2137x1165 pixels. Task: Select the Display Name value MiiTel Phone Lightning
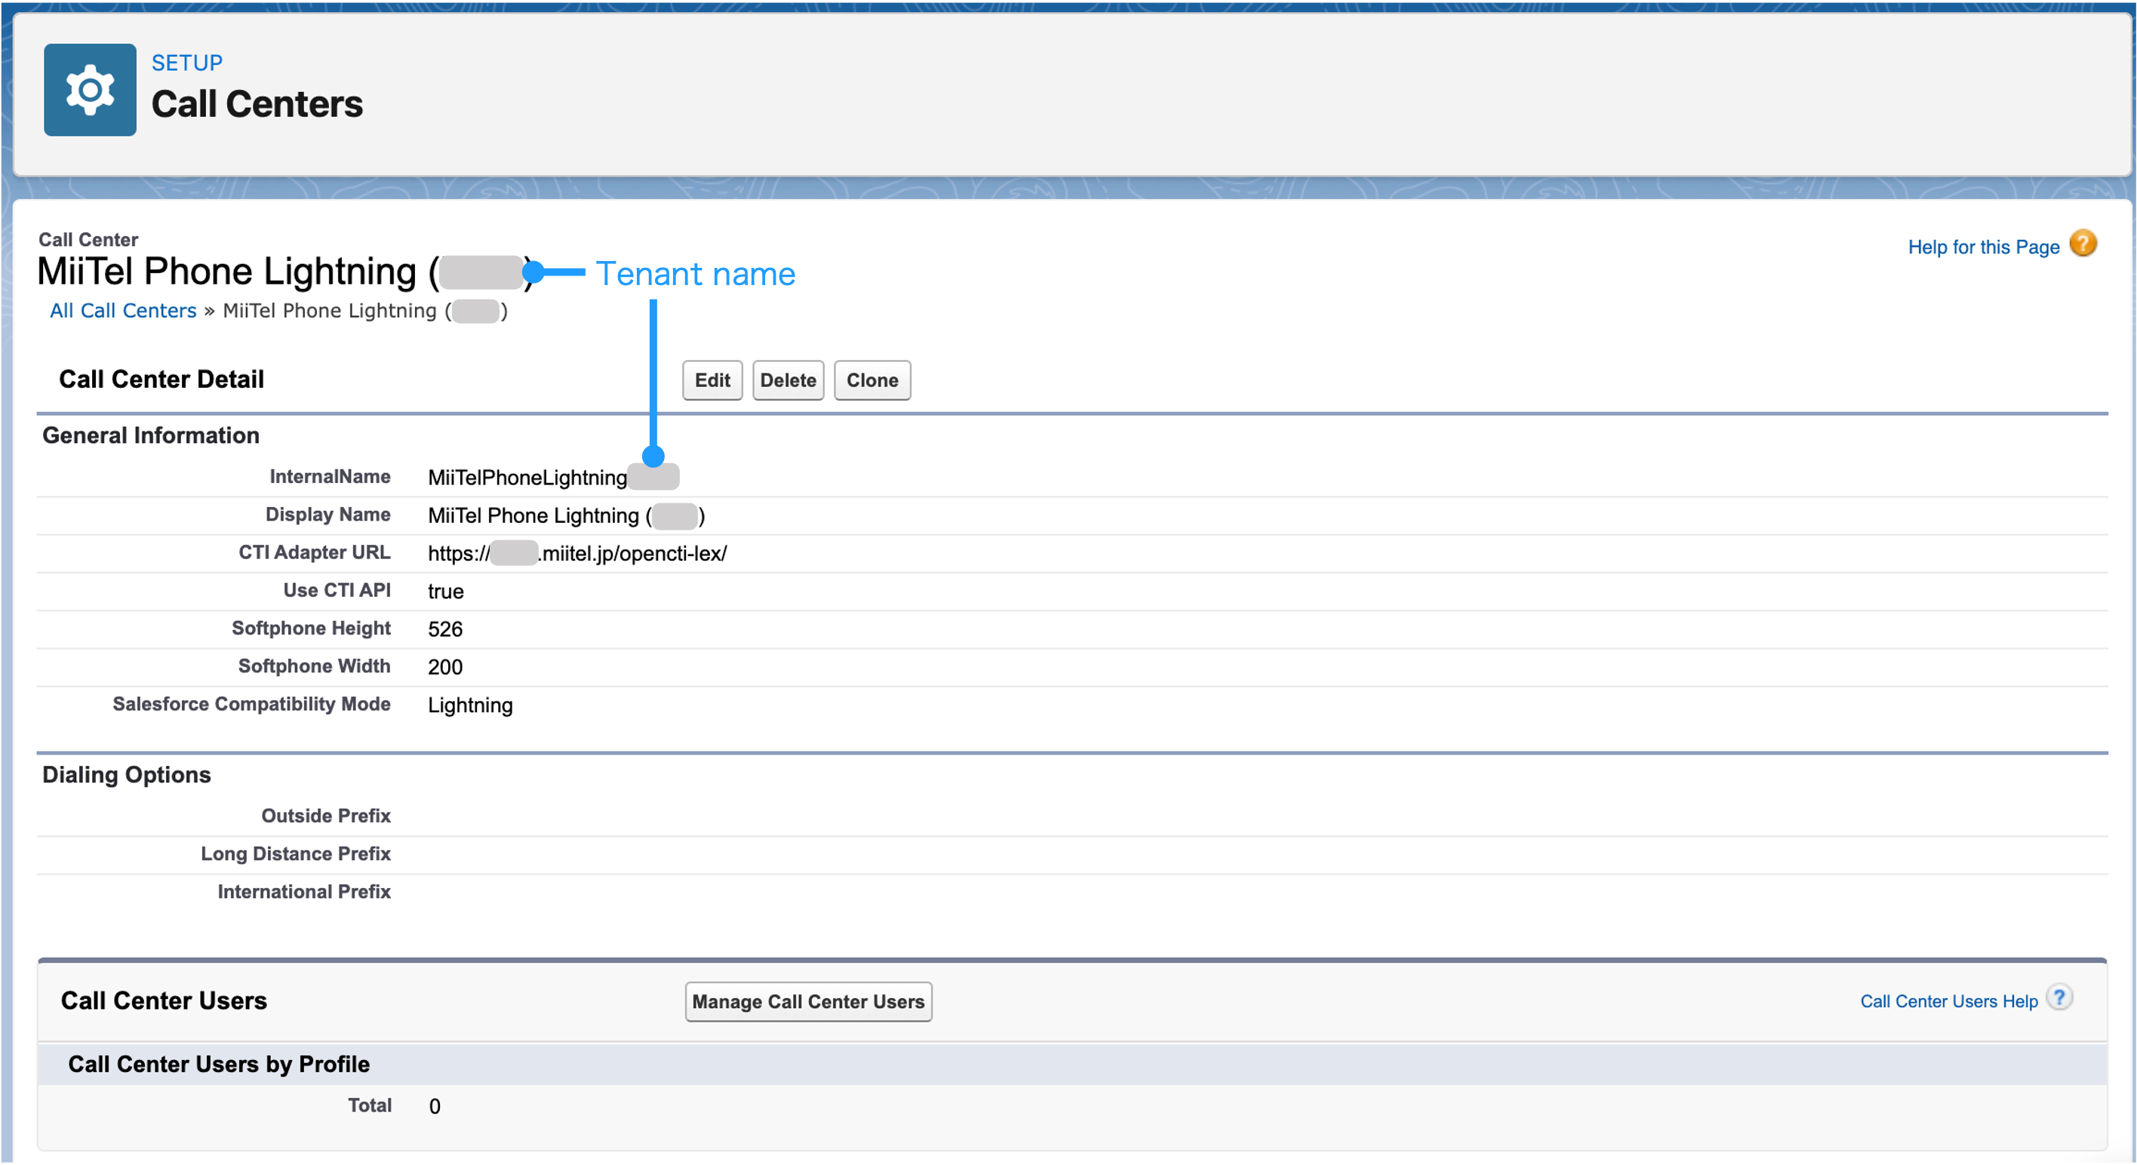[x=567, y=516]
